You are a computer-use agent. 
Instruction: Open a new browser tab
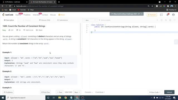click(x=59, y=2)
